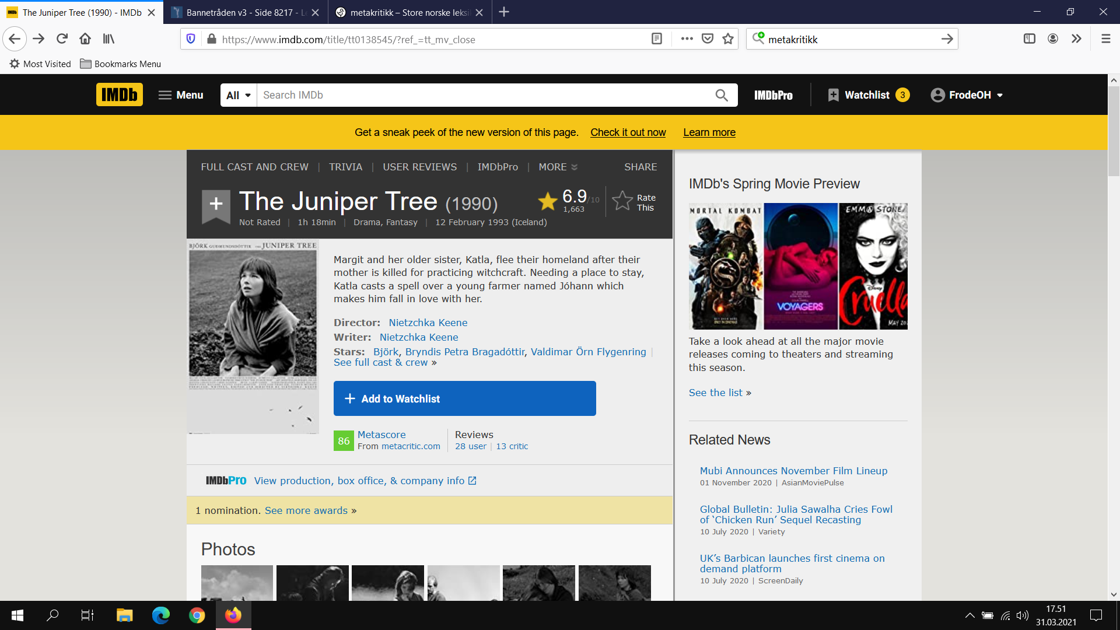Click the green 86 Metascore badge
Viewport: 1120px width, 630px height.
(344, 440)
